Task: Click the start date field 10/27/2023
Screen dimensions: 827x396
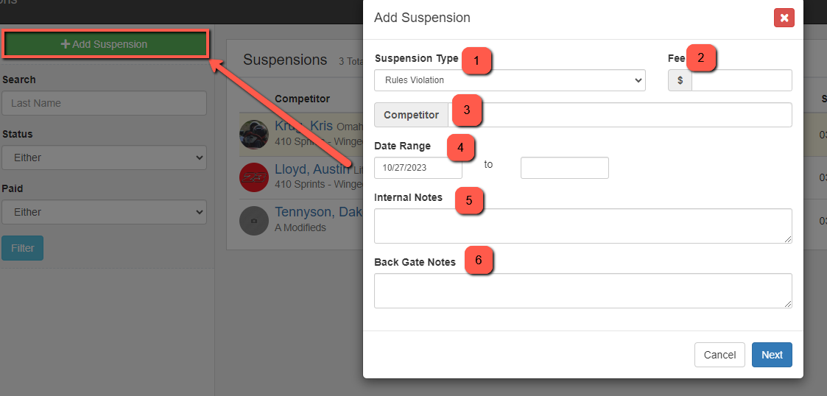Action: click(x=418, y=168)
